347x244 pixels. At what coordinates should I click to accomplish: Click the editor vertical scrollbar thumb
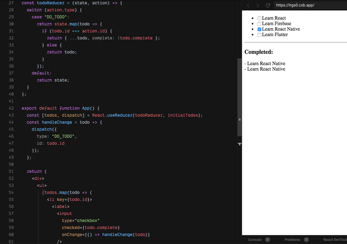pyautogui.click(x=239, y=98)
